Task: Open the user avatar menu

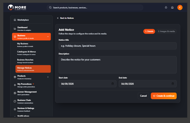Action: coord(180,8)
